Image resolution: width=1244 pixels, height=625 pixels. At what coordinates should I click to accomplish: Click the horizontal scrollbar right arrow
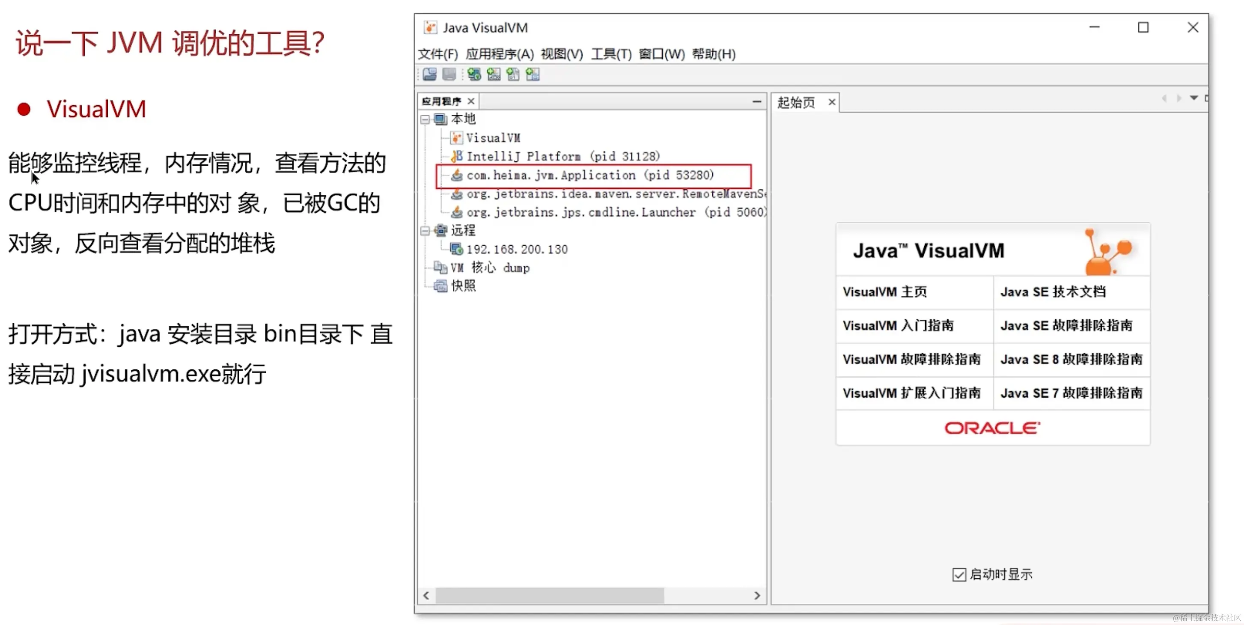coord(757,595)
